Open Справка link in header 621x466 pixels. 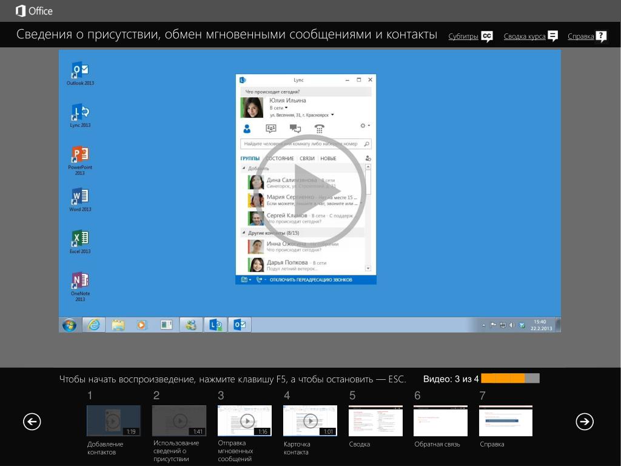click(580, 36)
